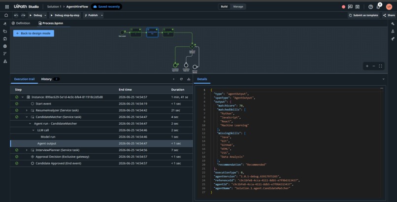397x202 pixels.
Task: Click Back to design mode
Action: coord(33,33)
